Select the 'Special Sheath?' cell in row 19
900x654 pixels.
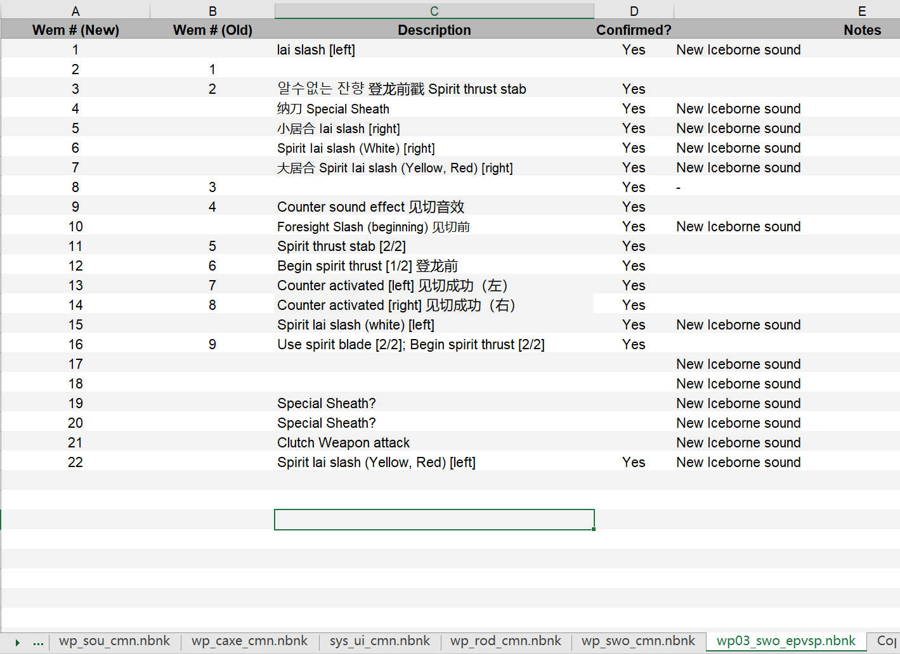click(x=434, y=403)
